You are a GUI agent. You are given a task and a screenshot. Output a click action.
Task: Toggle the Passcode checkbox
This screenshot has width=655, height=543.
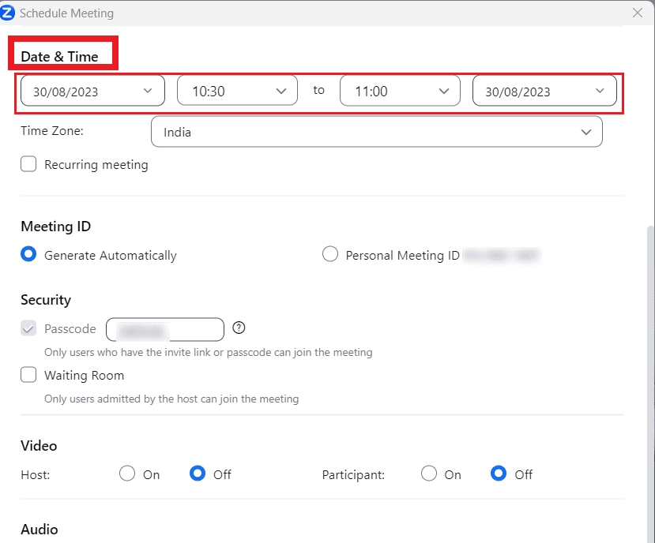[x=28, y=328]
